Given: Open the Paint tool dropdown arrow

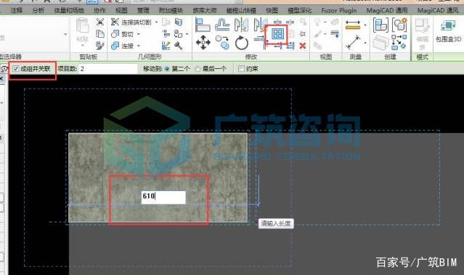Looking at the screenshot, I should point(187,34).
